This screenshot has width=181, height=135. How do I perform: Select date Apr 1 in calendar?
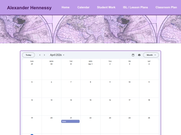(90, 64)
